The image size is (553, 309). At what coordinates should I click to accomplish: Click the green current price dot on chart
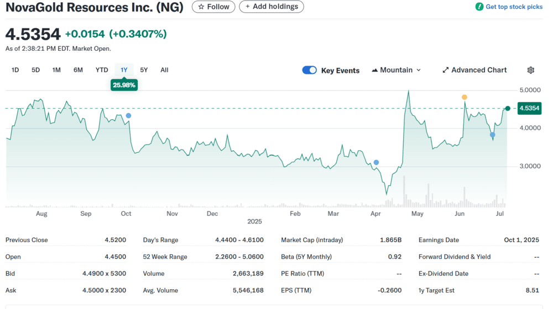508,108
